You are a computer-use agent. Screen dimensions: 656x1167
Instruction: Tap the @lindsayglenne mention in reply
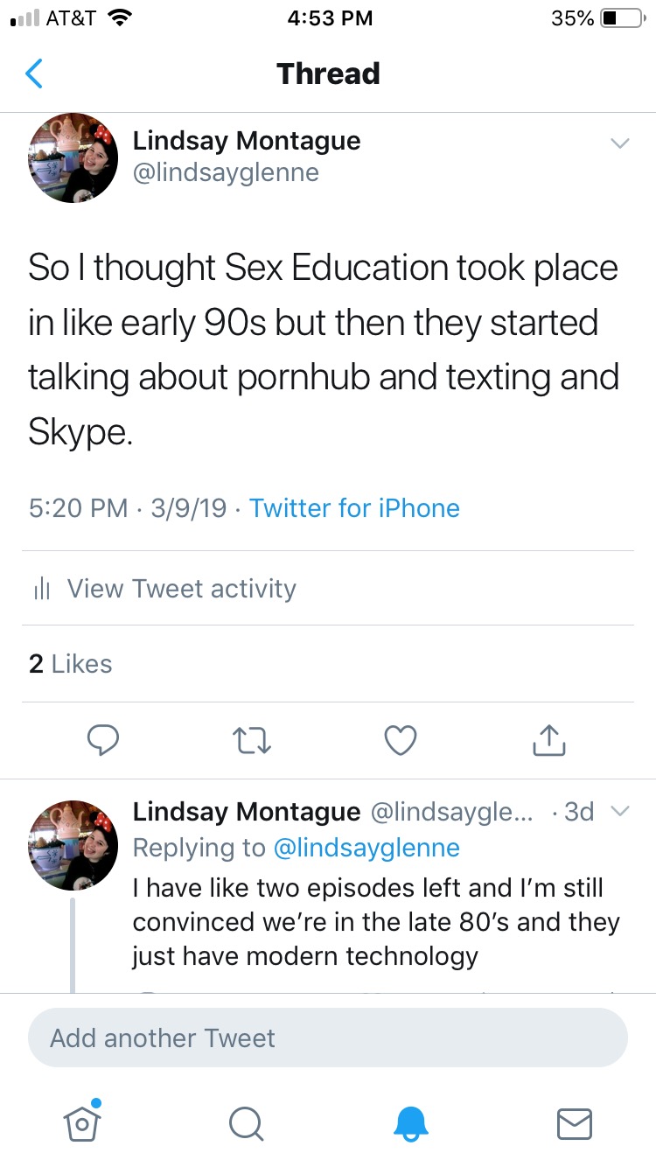pos(366,848)
